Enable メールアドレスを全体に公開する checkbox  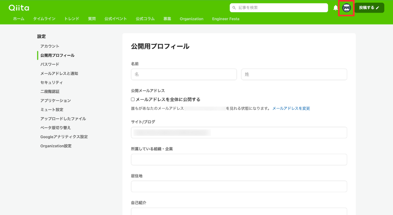tap(133, 100)
